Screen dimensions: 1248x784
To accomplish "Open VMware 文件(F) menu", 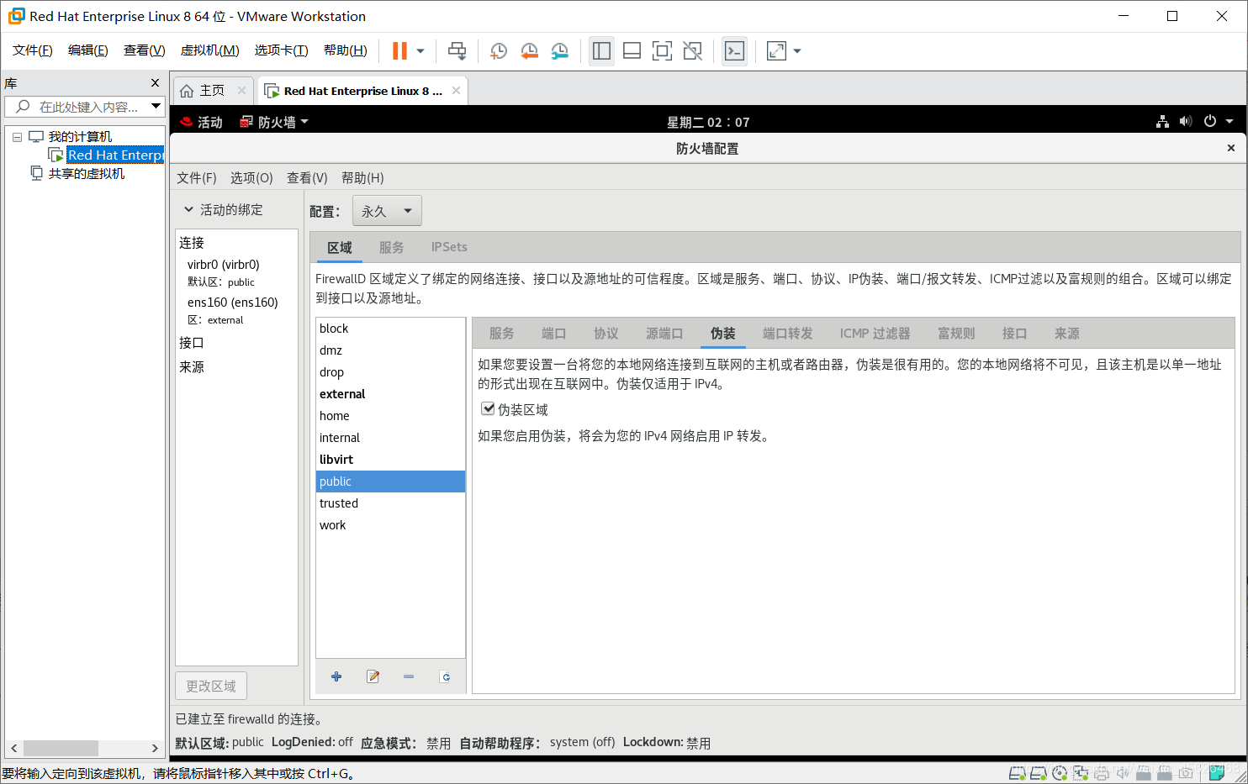I will [33, 50].
